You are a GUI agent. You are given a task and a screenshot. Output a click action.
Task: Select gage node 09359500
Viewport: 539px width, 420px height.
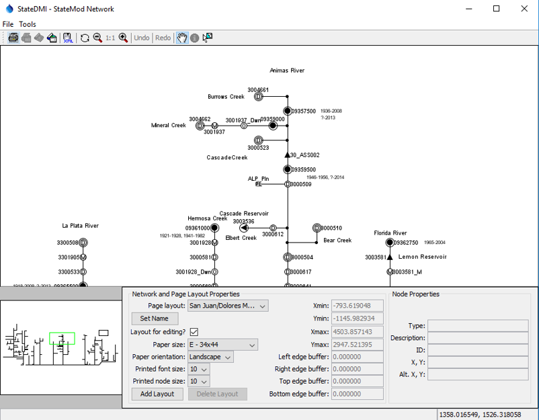pos(288,169)
